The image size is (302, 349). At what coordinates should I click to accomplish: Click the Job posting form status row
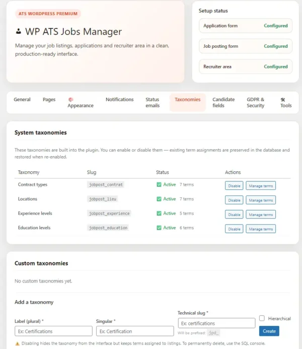coord(246,46)
